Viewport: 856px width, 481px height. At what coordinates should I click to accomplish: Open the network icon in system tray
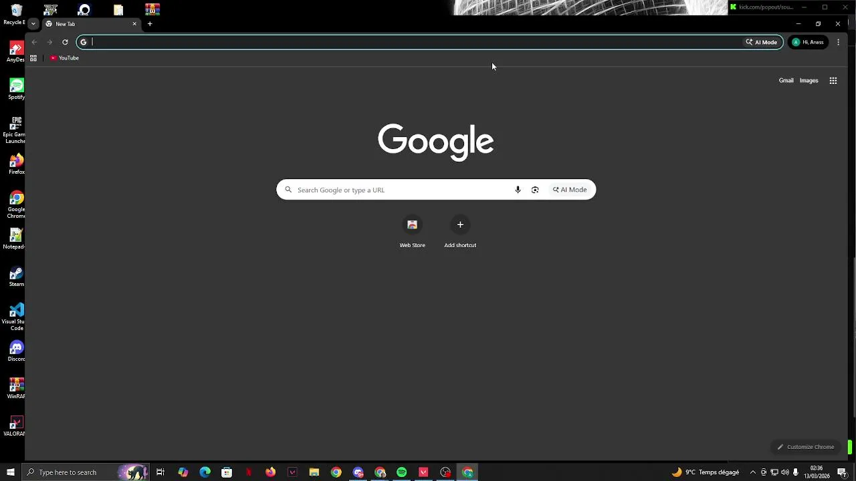click(x=774, y=472)
